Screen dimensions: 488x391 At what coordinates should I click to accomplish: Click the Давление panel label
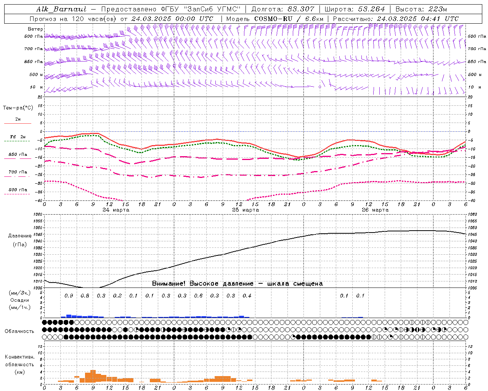coord(20,236)
